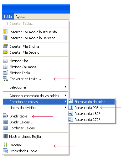124x157 pixels.
Task: Click the Eliminar Columnas icon
Action: click(5, 67)
